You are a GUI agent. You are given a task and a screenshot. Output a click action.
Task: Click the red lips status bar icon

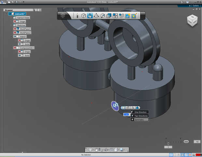(x=190, y=155)
